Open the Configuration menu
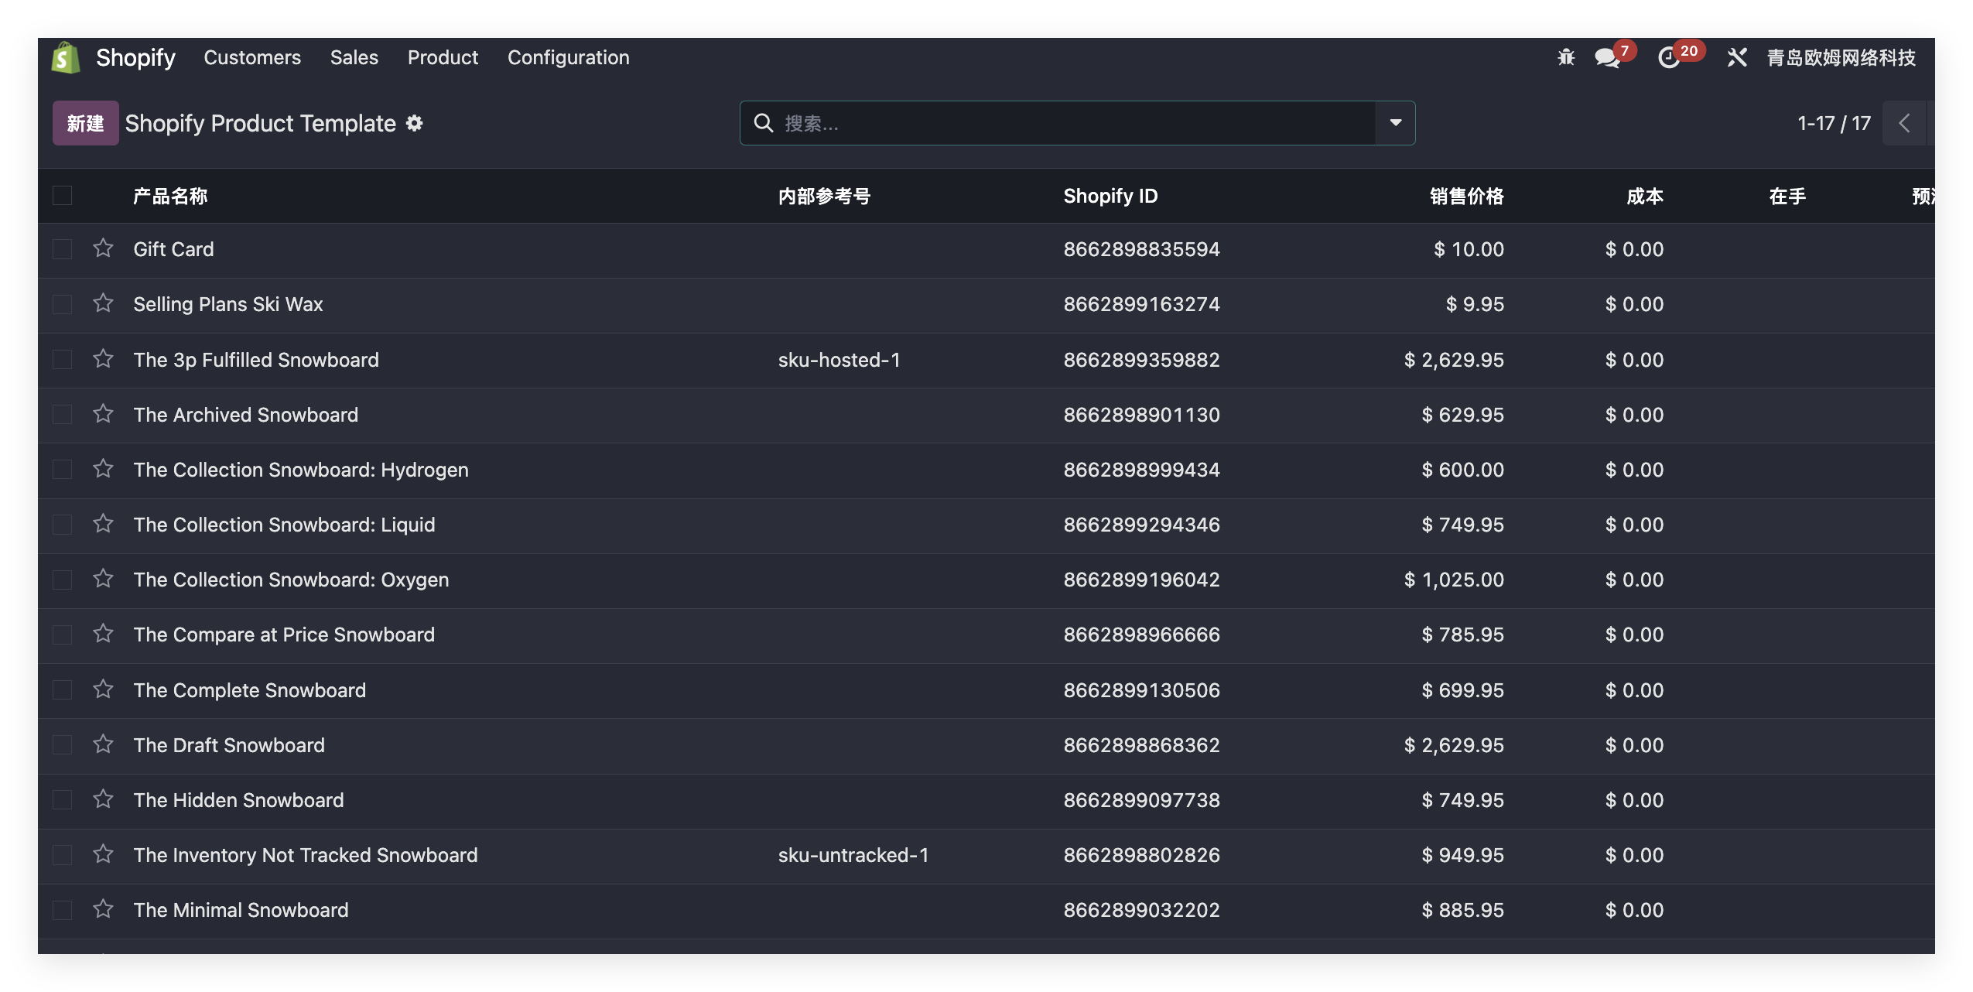Screen dimensions: 1973x992 click(568, 57)
